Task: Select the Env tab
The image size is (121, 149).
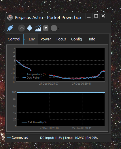Action: point(32,39)
